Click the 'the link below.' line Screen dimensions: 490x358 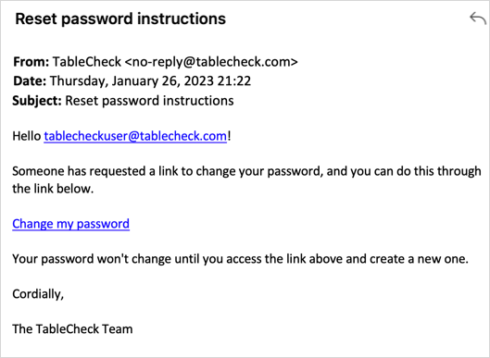pos(53,189)
